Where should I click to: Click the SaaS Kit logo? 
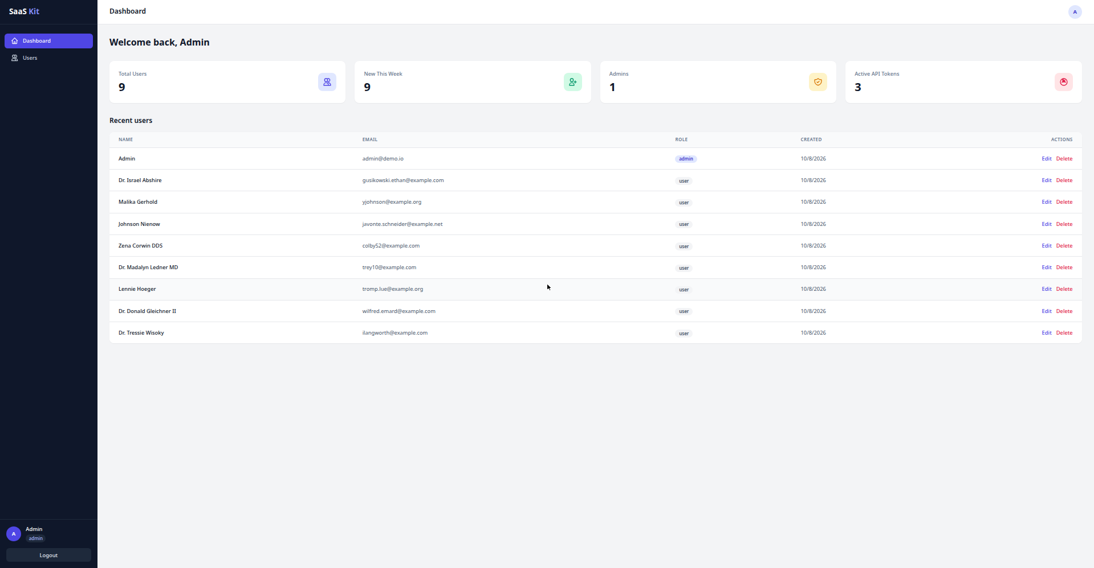coord(24,11)
